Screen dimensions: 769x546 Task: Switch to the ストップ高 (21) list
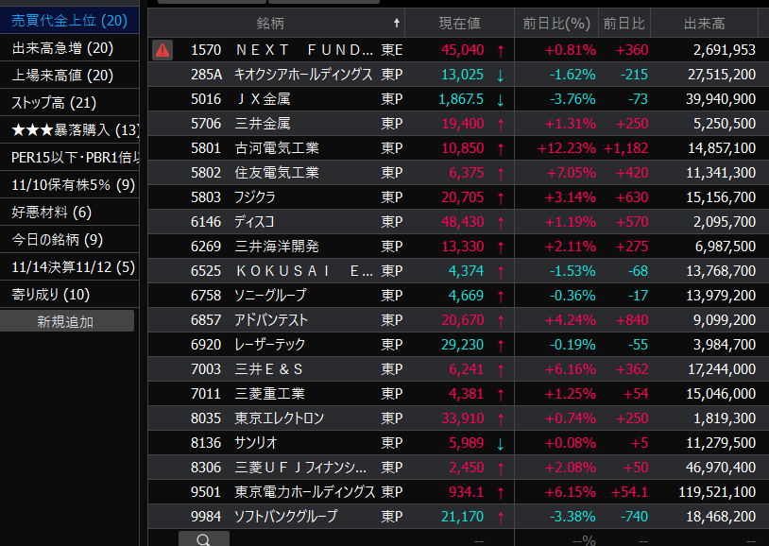click(55, 103)
